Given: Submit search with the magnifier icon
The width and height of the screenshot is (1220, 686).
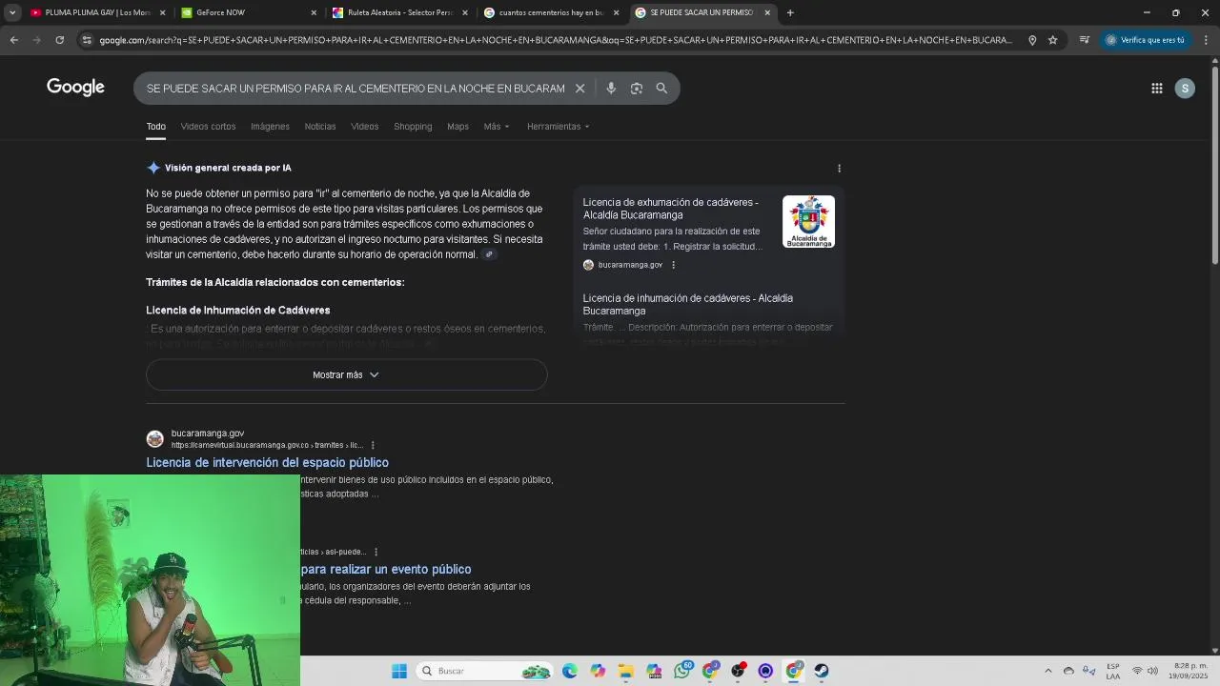Looking at the screenshot, I should click(x=661, y=89).
